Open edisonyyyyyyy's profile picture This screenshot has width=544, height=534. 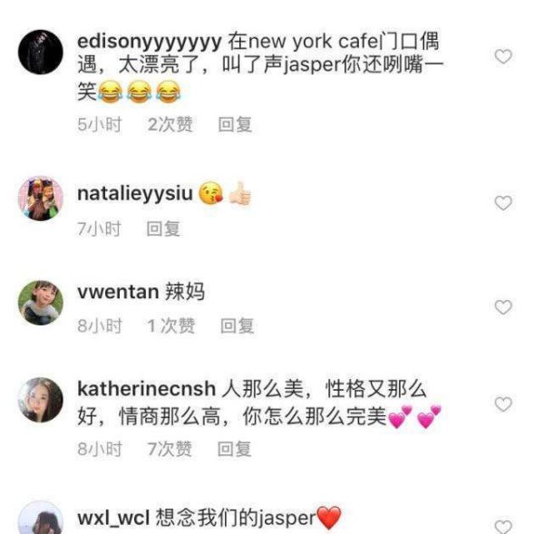[x=41, y=52]
